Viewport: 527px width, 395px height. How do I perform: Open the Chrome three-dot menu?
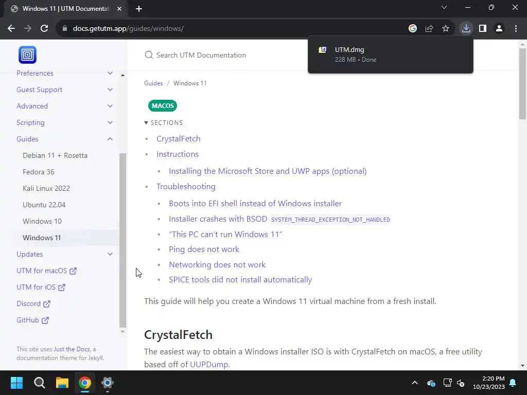point(516,29)
